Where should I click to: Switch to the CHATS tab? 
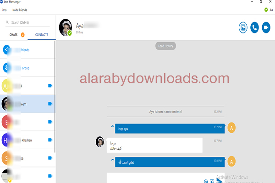point(13,35)
